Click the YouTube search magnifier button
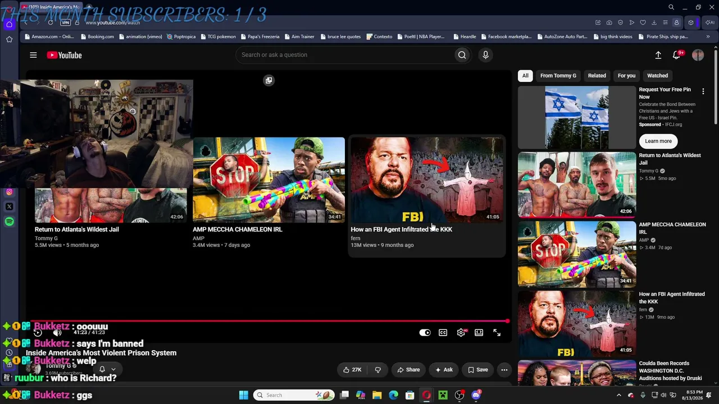This screenshot has width=719, height=404. pos(462,55)
